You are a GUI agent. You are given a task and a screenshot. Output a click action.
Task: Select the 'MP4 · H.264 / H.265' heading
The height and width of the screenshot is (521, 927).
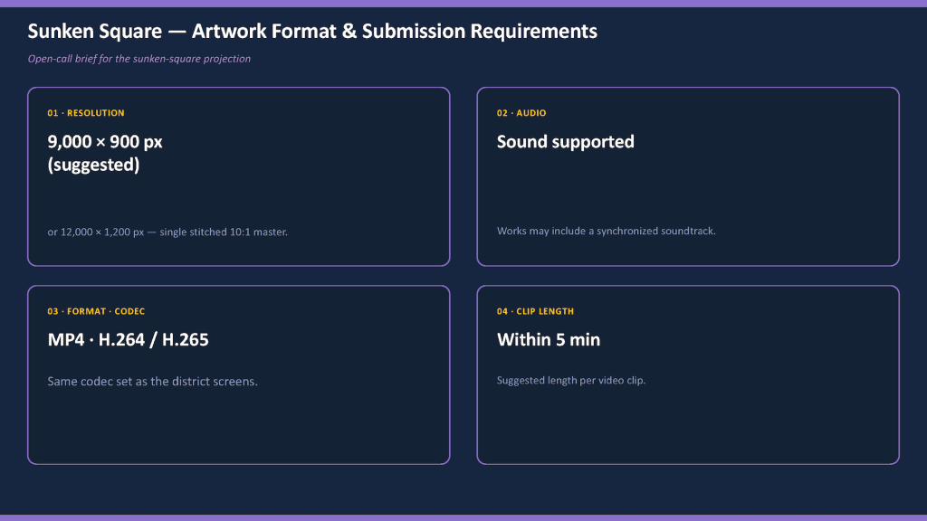tap(128, 340)
